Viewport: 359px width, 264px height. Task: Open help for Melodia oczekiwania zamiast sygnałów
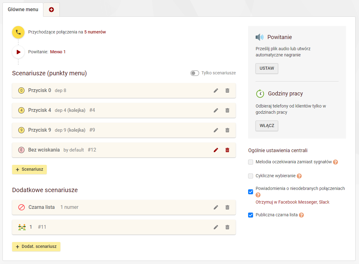point(335,162)
